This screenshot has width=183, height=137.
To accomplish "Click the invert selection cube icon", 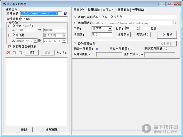I will pyautogui.click(x=20, y=53).
